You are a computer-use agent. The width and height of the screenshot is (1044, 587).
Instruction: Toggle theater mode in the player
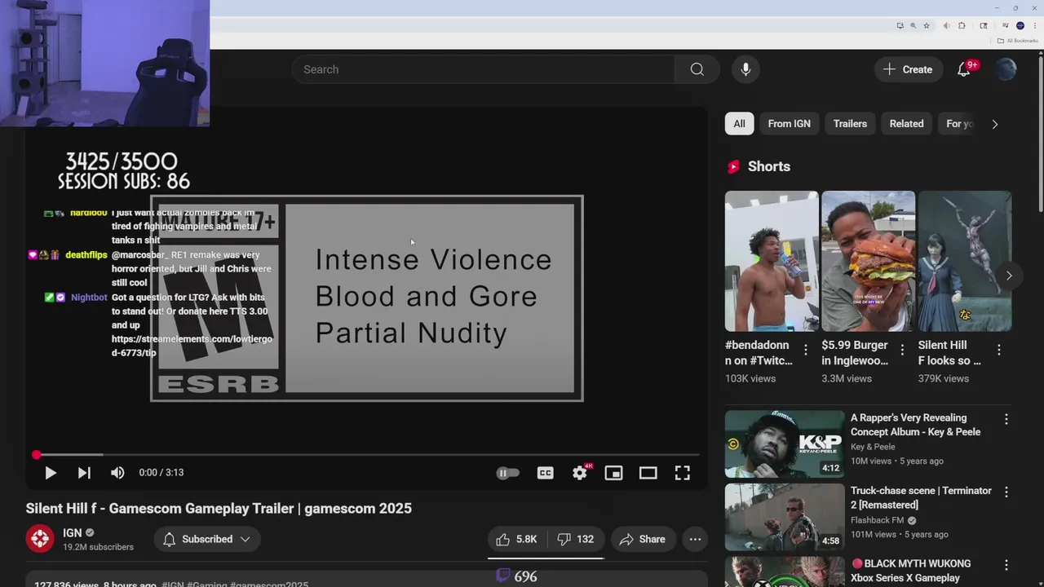pos(648,473)
